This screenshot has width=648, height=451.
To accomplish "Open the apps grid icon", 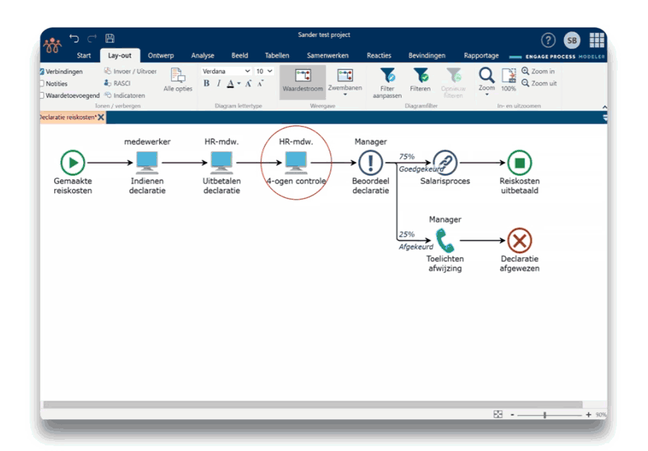I will tap(597, 40).
